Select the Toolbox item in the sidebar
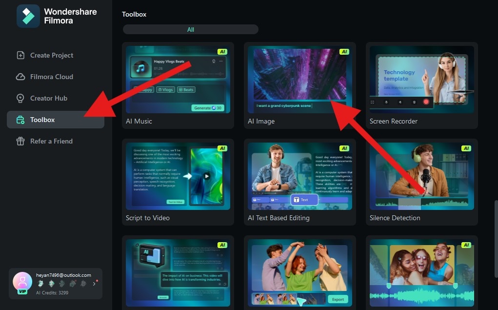The image size is (498, 310). point(56,120)
